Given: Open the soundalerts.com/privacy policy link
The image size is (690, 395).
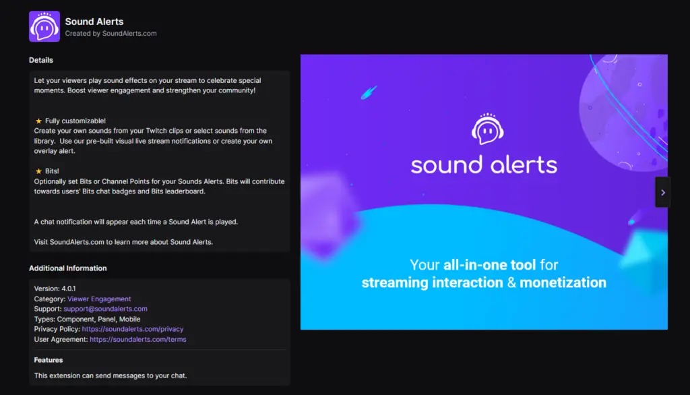Looking at the screenshot, I should (132, 329).
